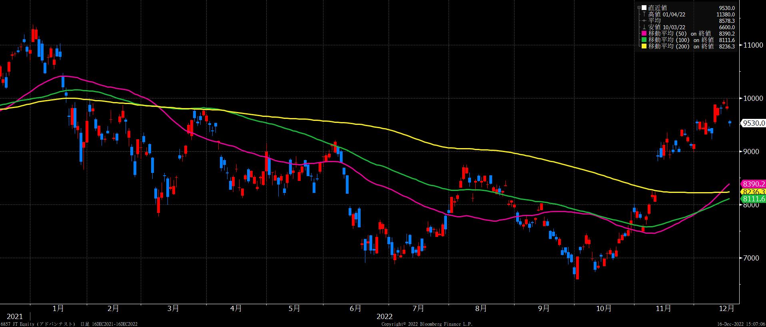Select the 10月 month label on time axis

pos(604,308)
